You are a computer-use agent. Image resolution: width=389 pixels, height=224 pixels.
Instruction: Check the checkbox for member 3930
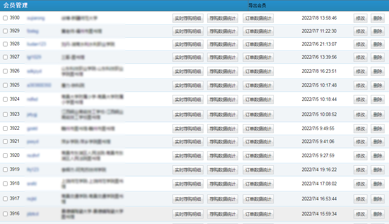pos(5,18)
